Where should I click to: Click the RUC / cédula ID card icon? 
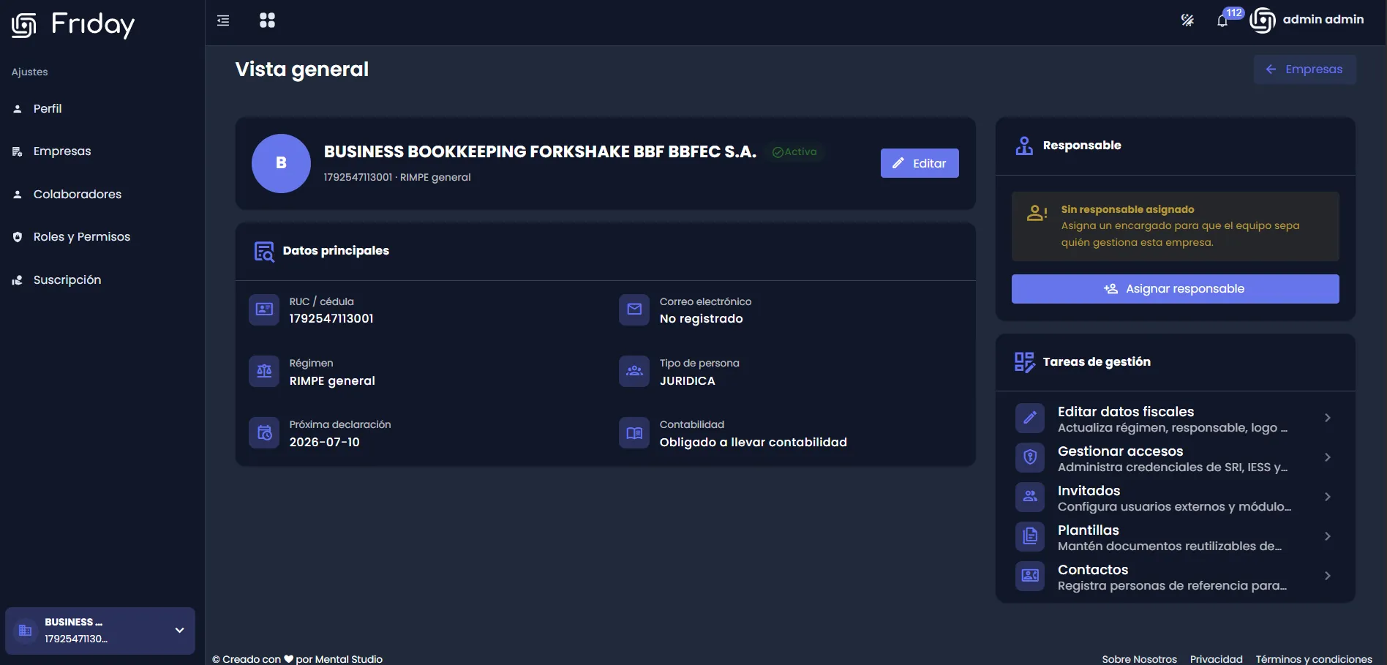264,309
